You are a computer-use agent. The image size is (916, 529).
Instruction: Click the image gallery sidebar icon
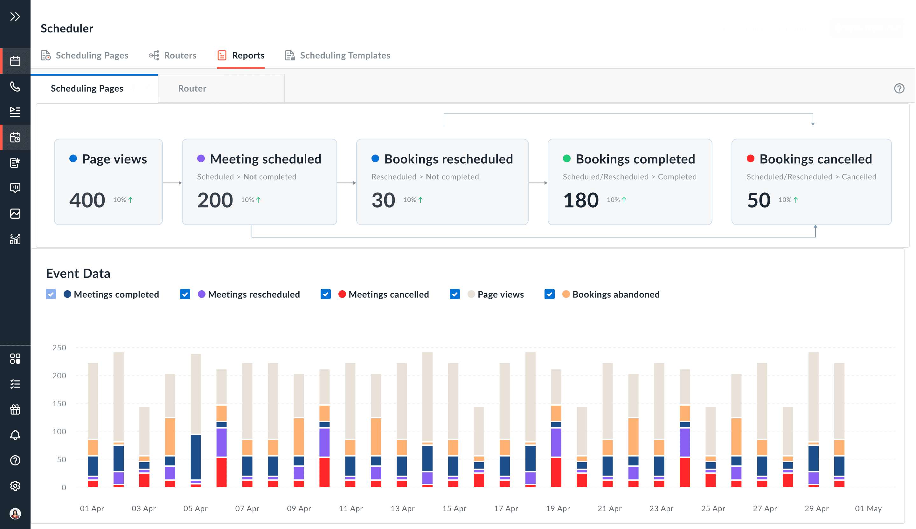pos(15,214)
